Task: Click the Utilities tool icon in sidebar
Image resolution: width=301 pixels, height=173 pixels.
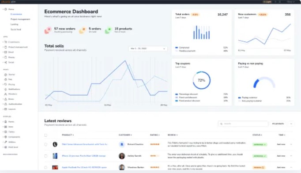Action: point(6,142)
